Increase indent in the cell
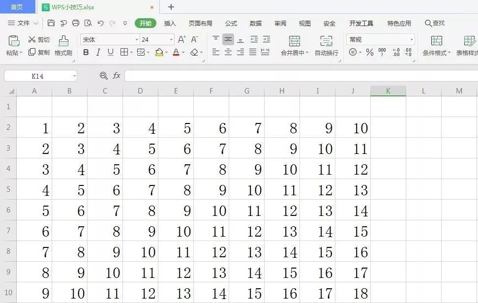478x303 pixels. click(267, 39)
